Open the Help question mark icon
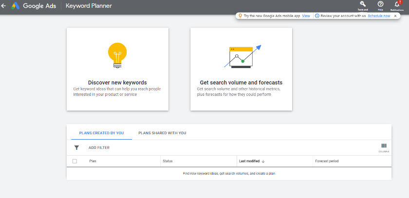This screenshot has height=198, width=409. [381, 4]
